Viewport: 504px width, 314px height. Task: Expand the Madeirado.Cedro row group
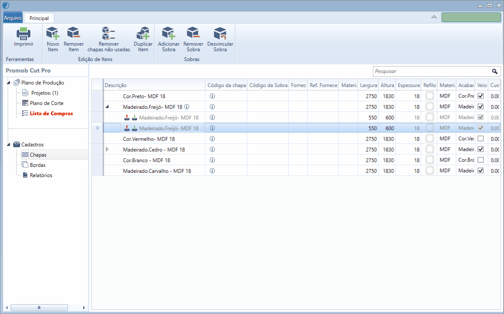[107, 149]
